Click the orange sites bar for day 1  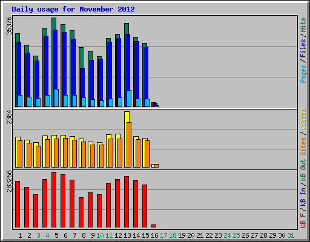coord(20,154)
